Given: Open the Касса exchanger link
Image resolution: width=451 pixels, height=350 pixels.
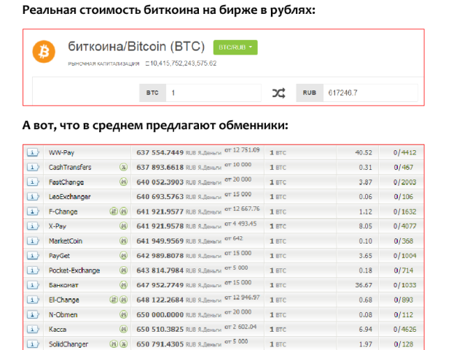Looking at the screenshot, I should pyautogui.click(x=58, y=330).
